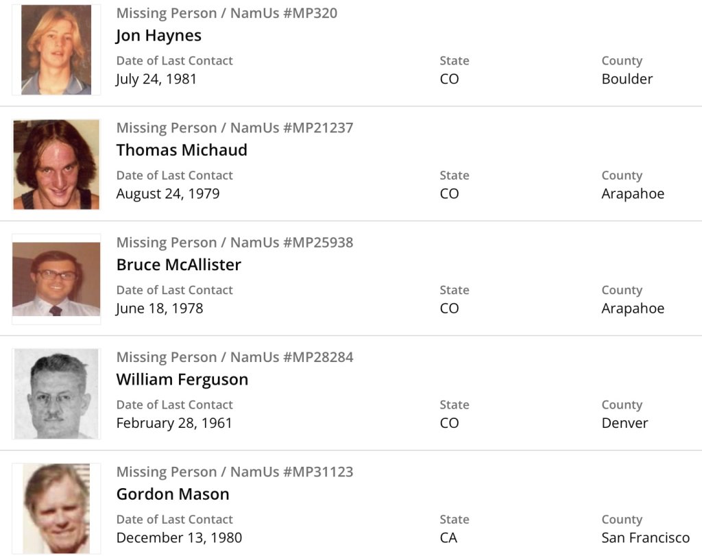Click the Boulder county value

pos(627,79)
